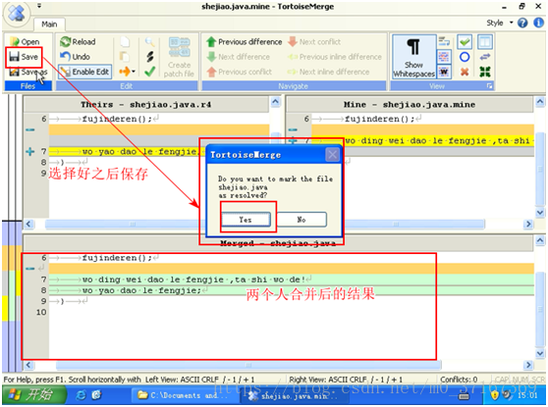The image size is (548, 407).
Task: Open the TortoiseMerge application orb menu
Action: point(16,14)
